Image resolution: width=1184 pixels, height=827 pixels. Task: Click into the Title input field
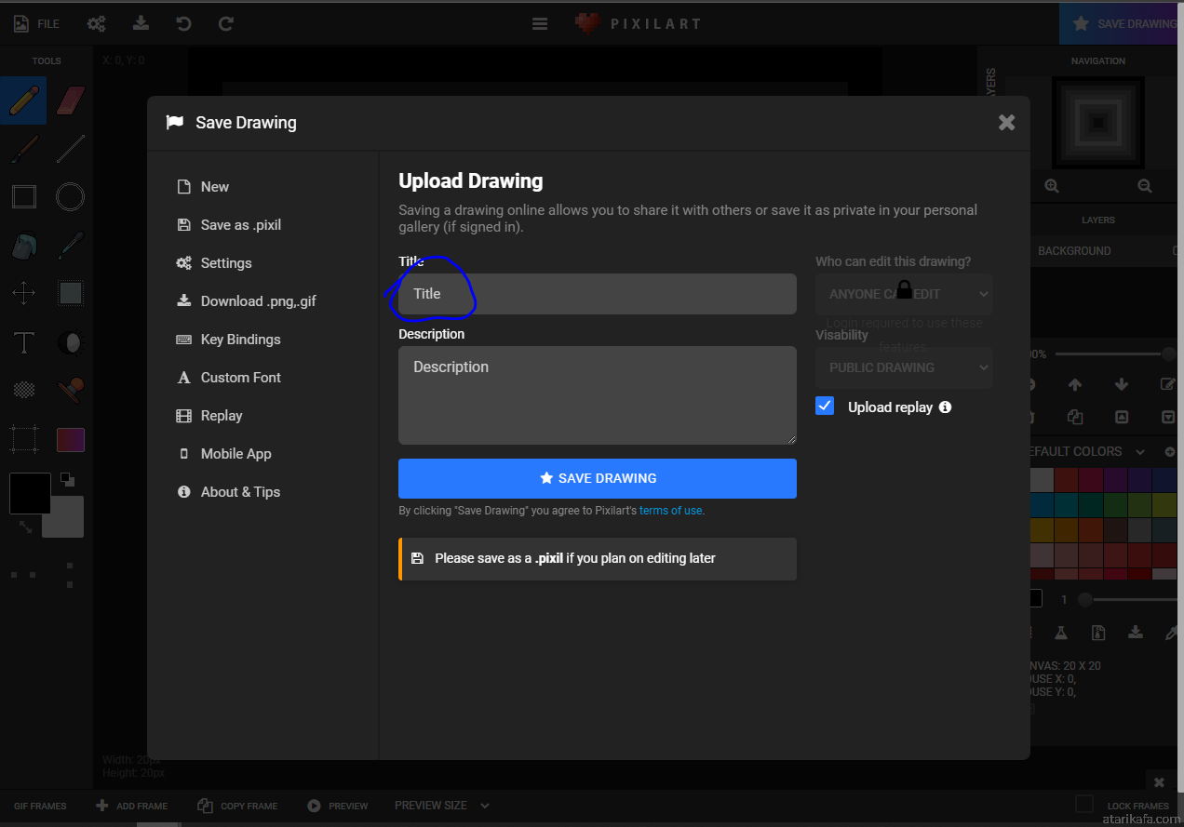click(598, 294)
